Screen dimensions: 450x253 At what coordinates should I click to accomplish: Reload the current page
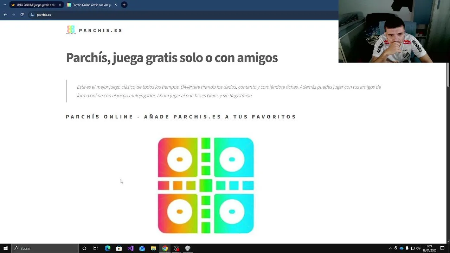coord(22,15)
